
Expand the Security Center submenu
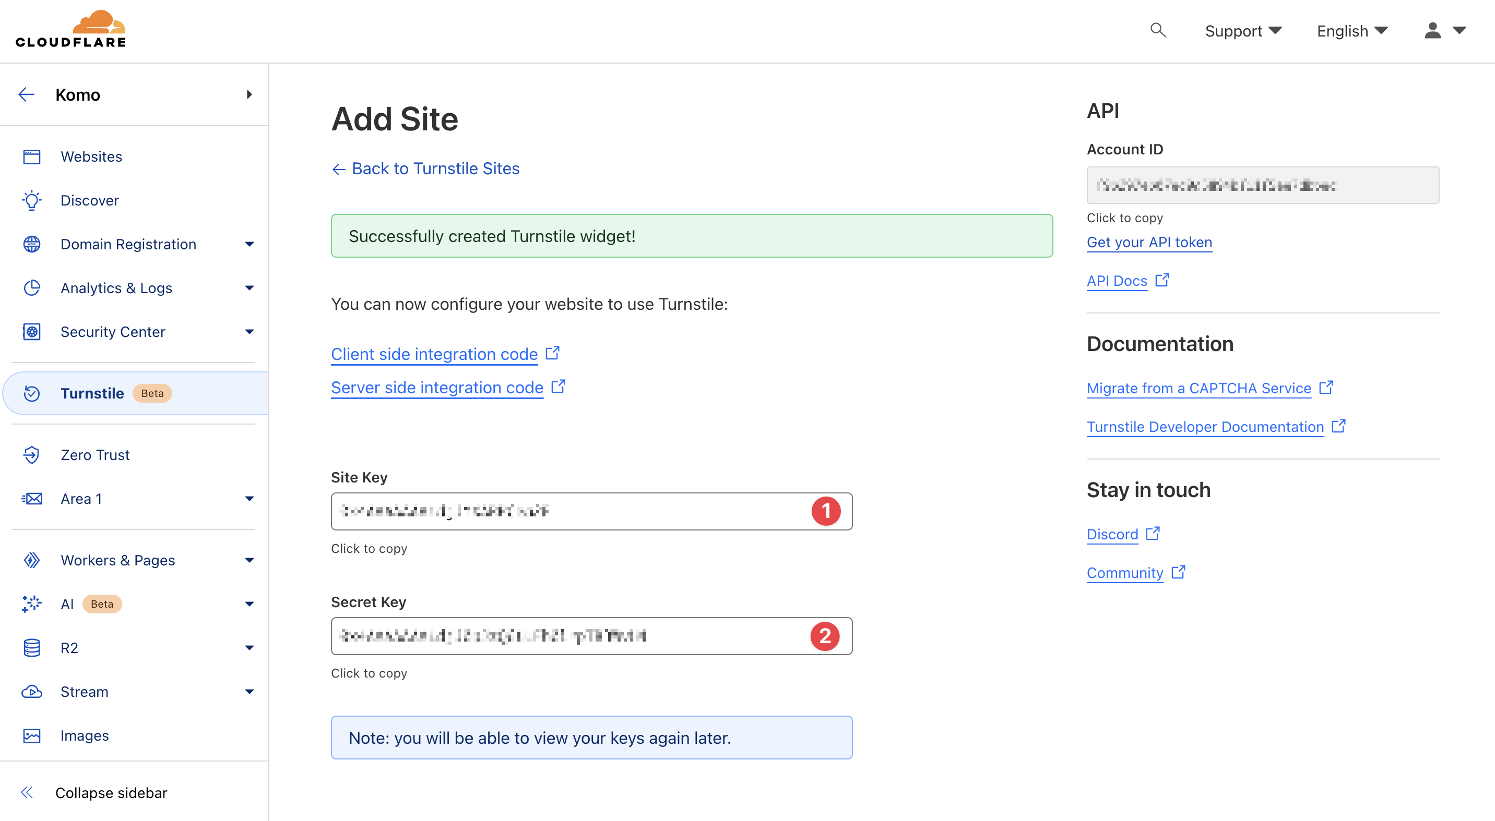pos(249,332)
